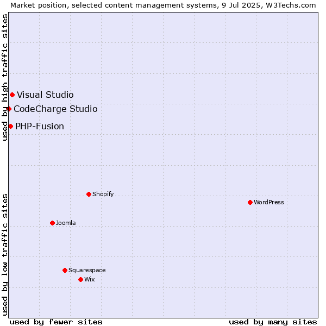Click the Visual Studio red data point
326x326 pixels.
point(12,95)
